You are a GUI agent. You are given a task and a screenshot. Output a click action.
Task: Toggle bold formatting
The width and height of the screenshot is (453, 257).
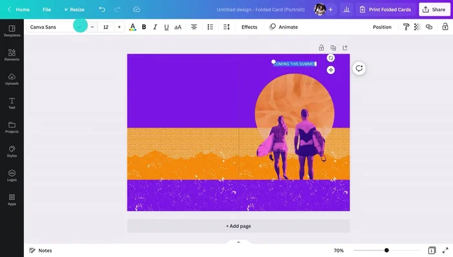144,27
